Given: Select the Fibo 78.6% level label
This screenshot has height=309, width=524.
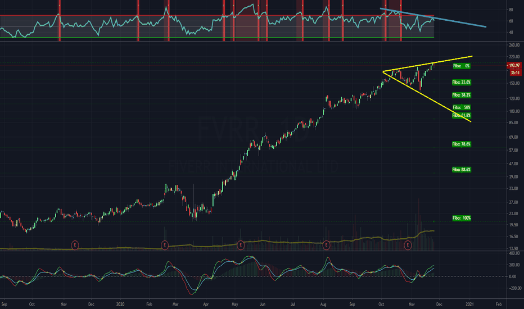Looking at the screenshot, I should pyautogui.click(x=462, y=144).
